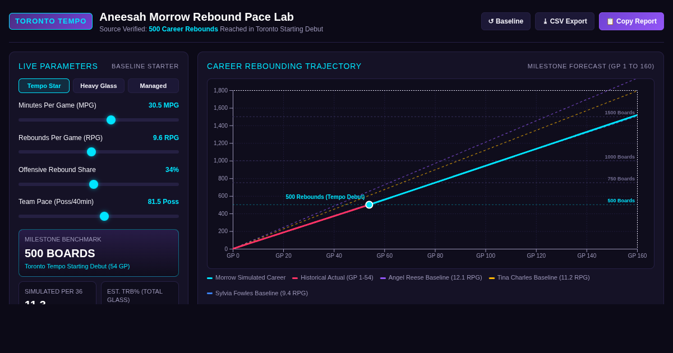Click the Offensive Rebound Share slider handle

pyautogui.click(x=94, y=184)
